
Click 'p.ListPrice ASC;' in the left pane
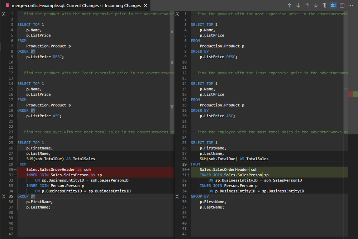pos(44,116)
